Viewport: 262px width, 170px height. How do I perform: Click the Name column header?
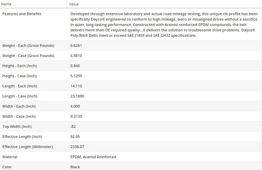point(7,4)
